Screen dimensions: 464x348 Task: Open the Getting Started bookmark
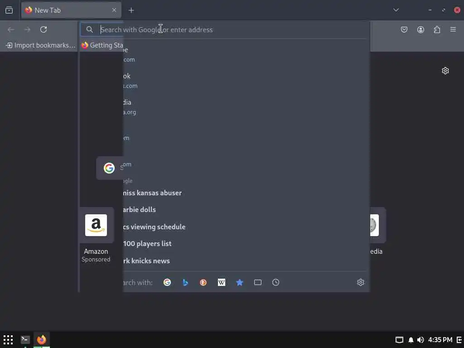[x=102, y=45]
